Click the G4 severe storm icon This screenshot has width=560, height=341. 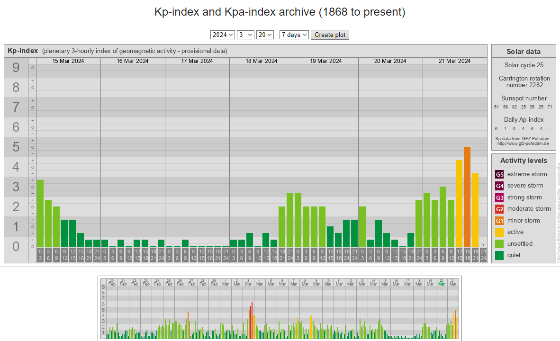(x=499, y=186)
